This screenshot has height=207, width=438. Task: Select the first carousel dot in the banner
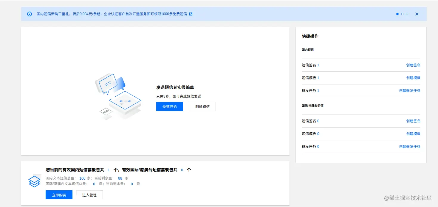pyautogui.click(x=397, y=14)
